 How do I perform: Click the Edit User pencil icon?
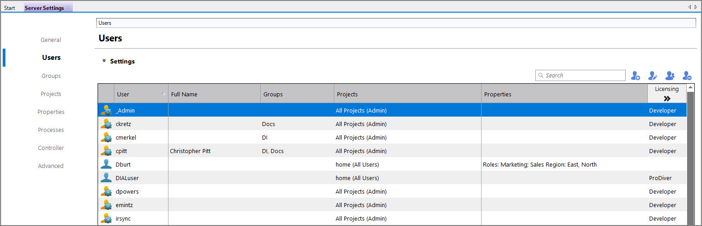point(653,76)
